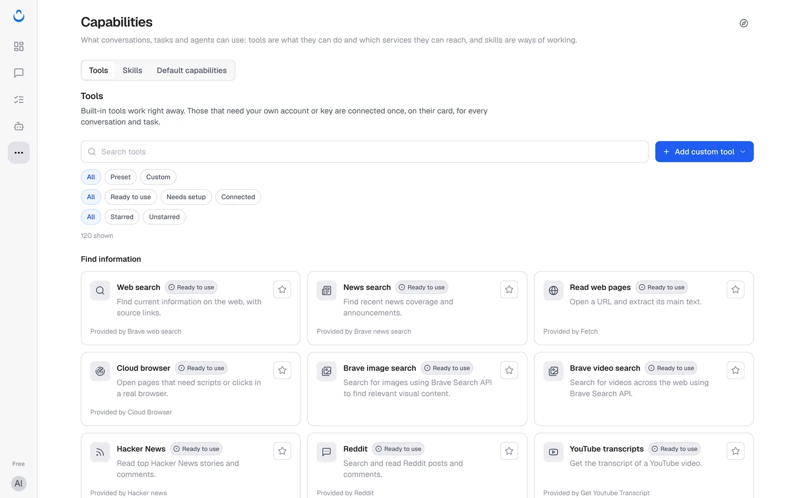Star the Brave image search tool
797x498 pixels.
509,370
